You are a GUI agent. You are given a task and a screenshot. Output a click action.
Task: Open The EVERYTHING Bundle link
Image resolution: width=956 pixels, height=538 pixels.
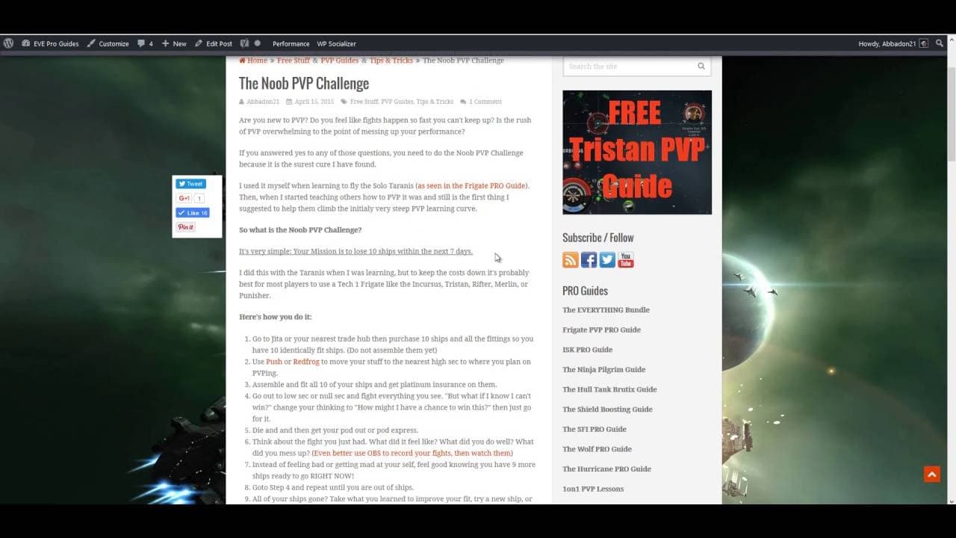click(606, 310)
